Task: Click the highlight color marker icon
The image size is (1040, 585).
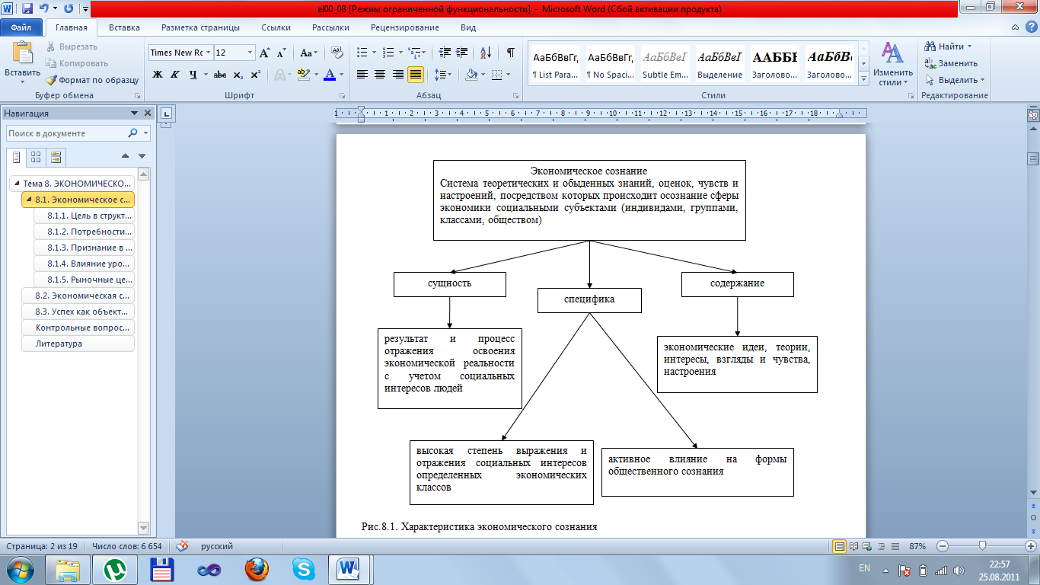Action: (x=303, y=75)
